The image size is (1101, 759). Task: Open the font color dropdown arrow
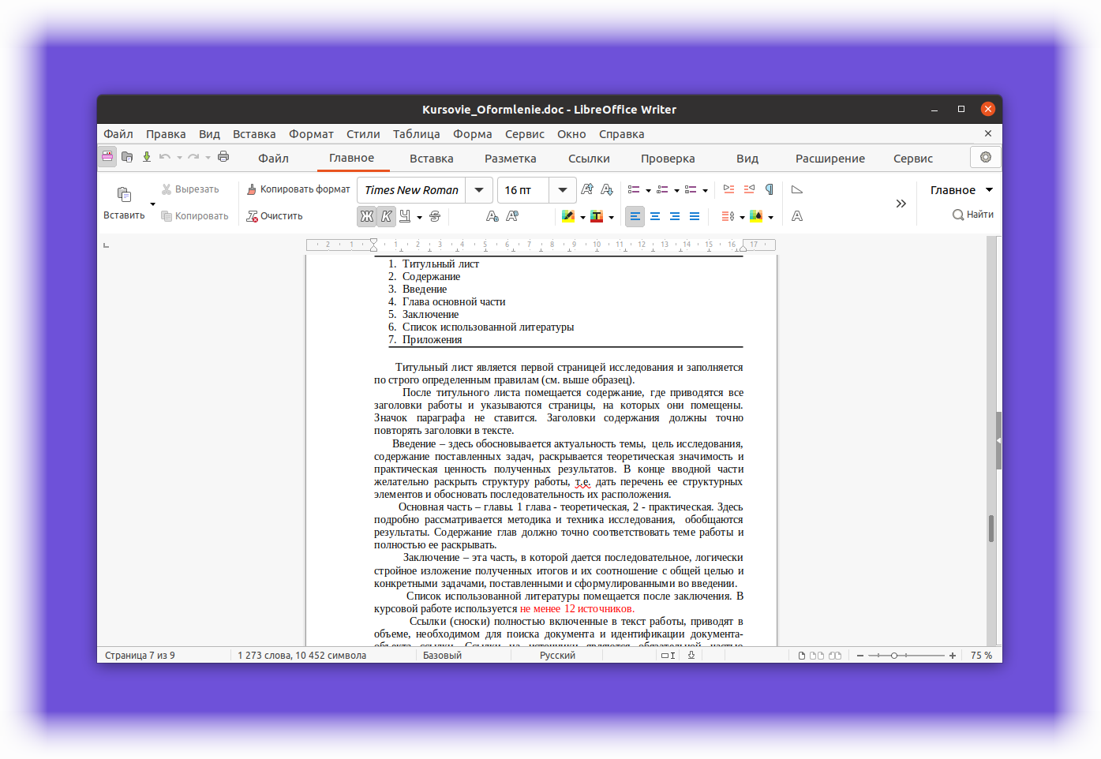612,217
